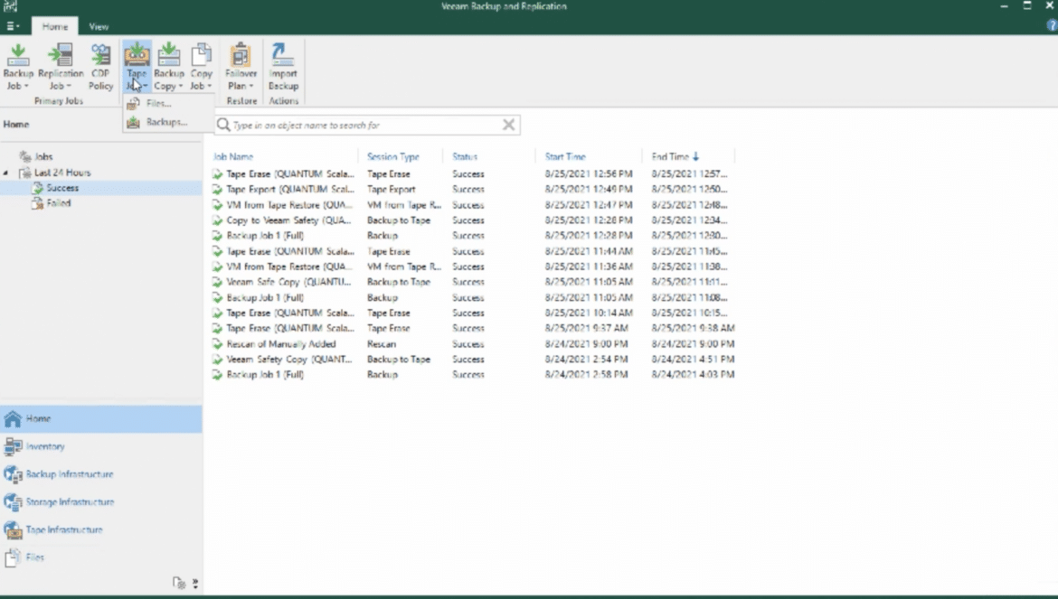Click the 8/24/2021 4:51 PM end time
This screenshot has width=1058, height=599.
click(693, 360)
